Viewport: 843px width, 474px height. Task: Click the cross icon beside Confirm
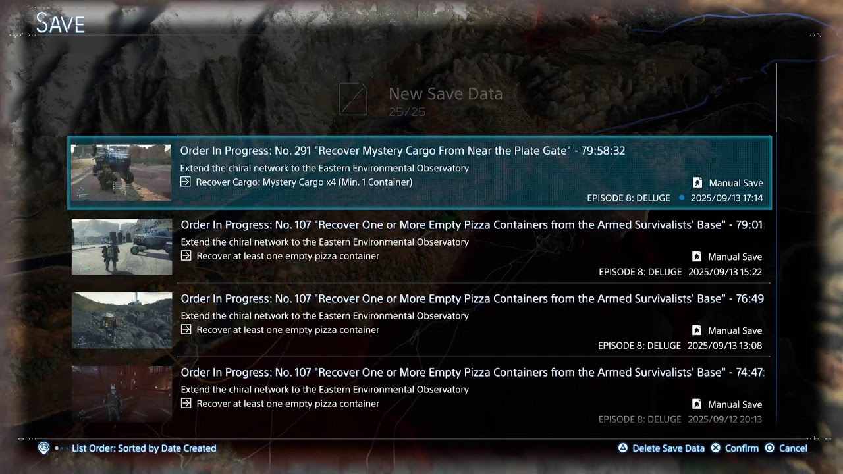(x=716, y=448)
